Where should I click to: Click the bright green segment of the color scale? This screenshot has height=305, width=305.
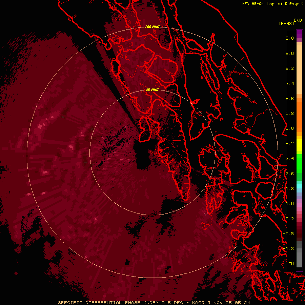point(299,164)
